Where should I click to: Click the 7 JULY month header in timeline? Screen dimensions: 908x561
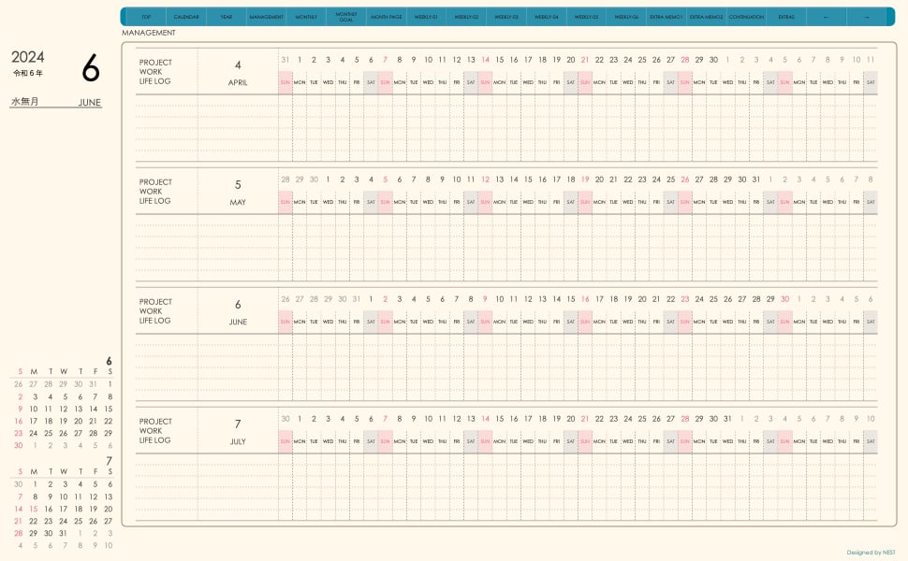238,432
